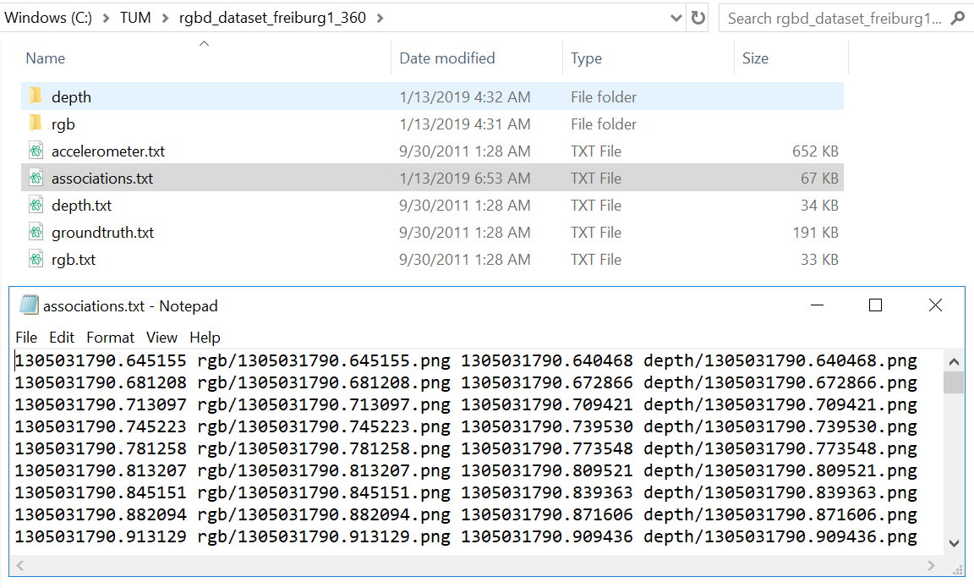Click the depth folder icon
Viewport: 974px width, 588px height.
pyautogui.click(x=36, y=96)
